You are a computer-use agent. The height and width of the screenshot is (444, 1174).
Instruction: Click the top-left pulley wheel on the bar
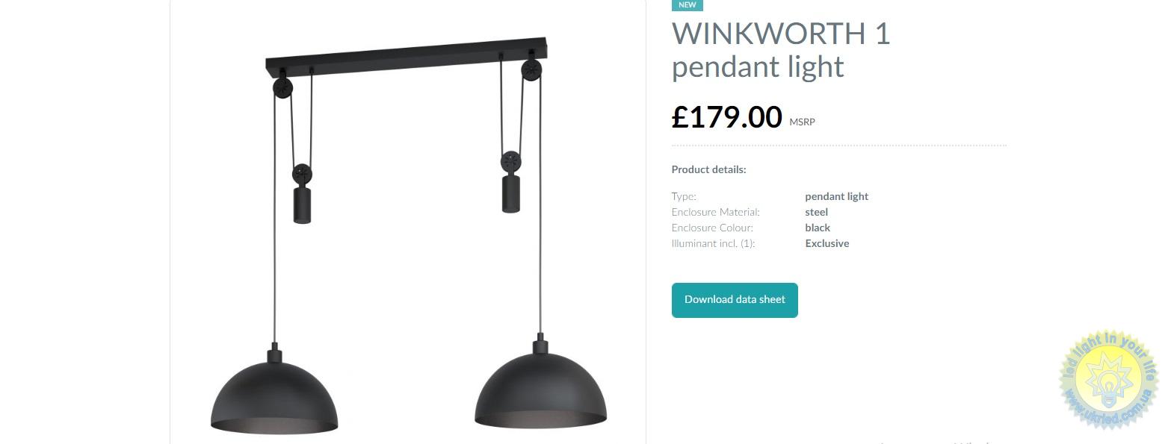(x=282, y=87)
